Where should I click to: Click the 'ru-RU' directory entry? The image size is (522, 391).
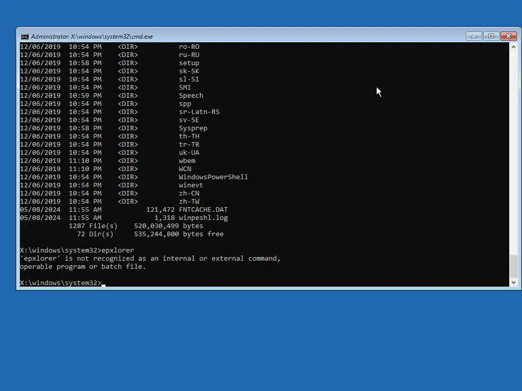coord(189,55)
